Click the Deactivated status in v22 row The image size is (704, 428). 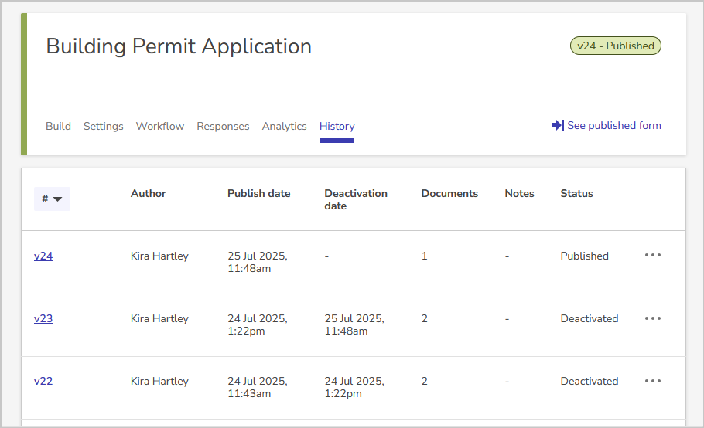click(589, 382)
